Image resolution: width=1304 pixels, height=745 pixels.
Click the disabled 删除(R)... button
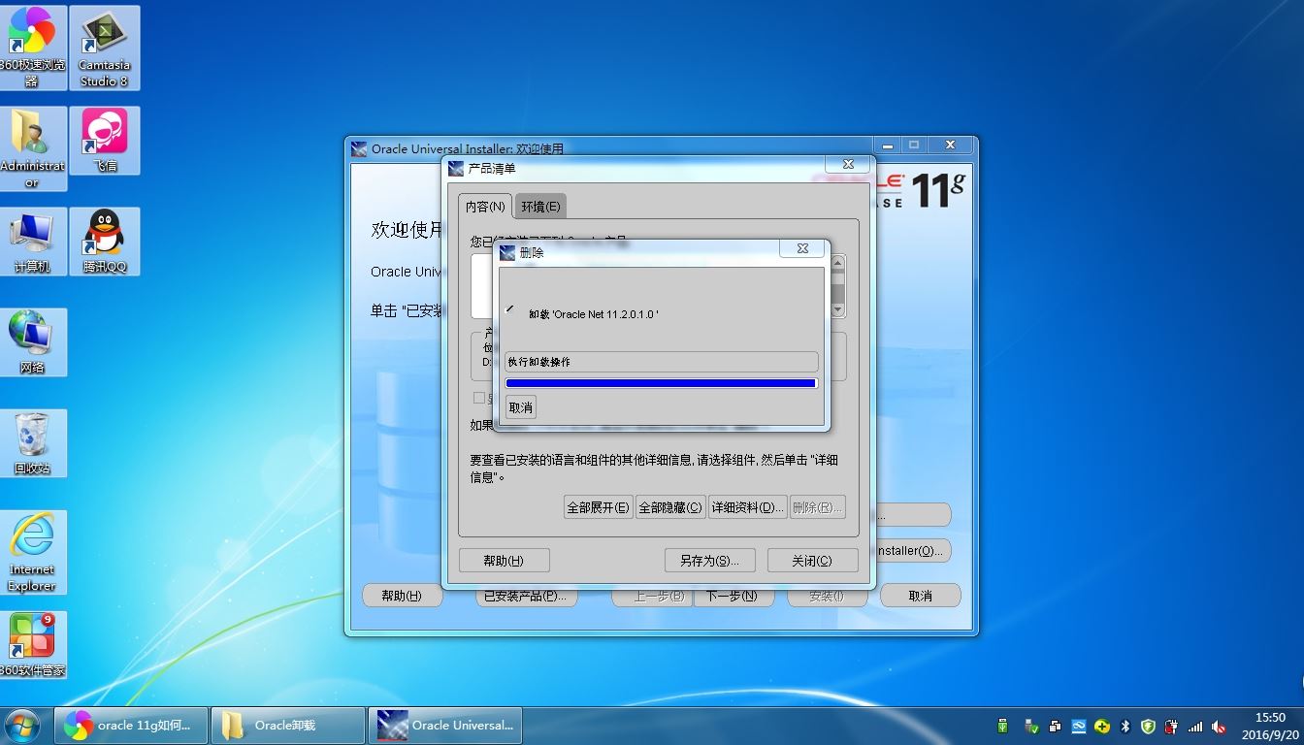point(817,507)
